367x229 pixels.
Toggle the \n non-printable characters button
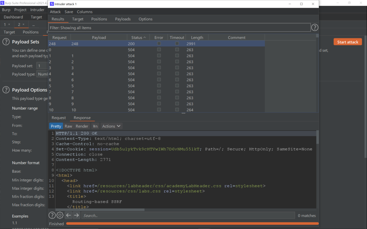[95, 126]
